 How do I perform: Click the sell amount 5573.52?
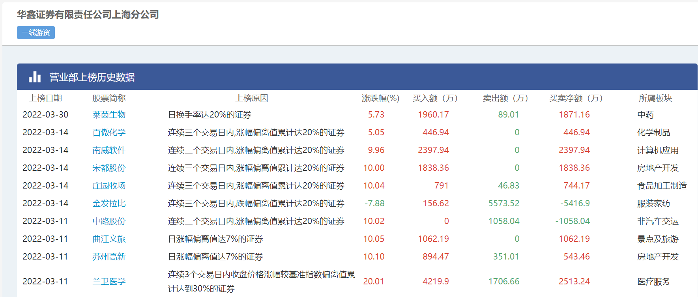[504, 204]
